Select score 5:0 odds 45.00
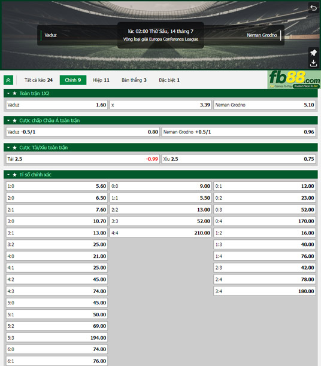The width and height of the screenshot is (321, 366). 56,303
